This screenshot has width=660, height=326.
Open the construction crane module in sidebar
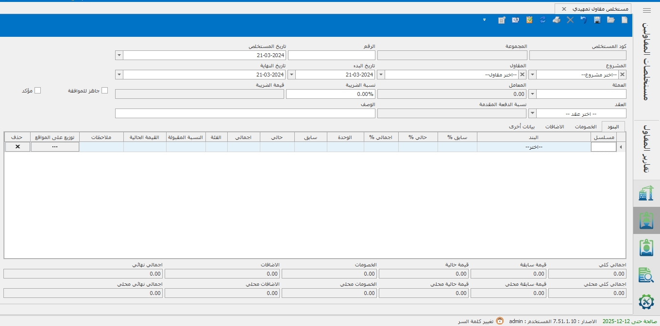coord(646,193)
